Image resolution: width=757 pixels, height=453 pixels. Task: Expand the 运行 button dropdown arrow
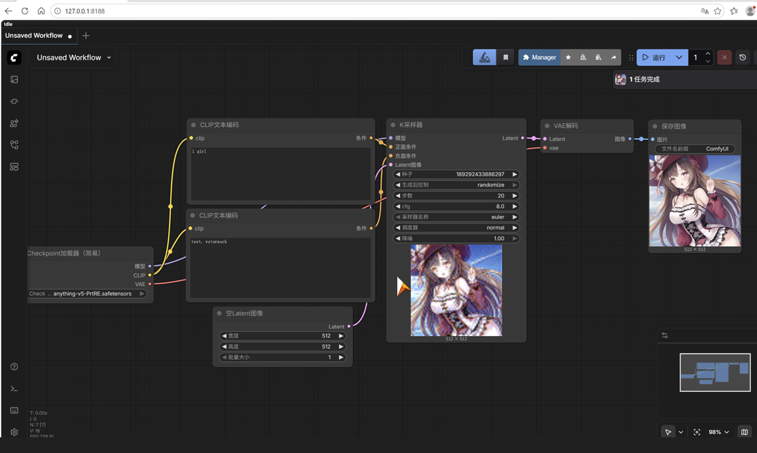[679, 57]
